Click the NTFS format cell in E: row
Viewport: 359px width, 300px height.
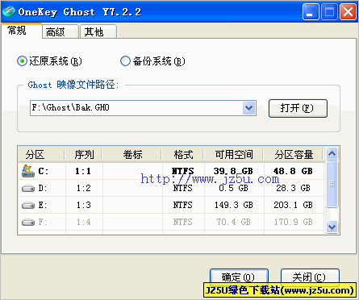click(x=183, y=205)
